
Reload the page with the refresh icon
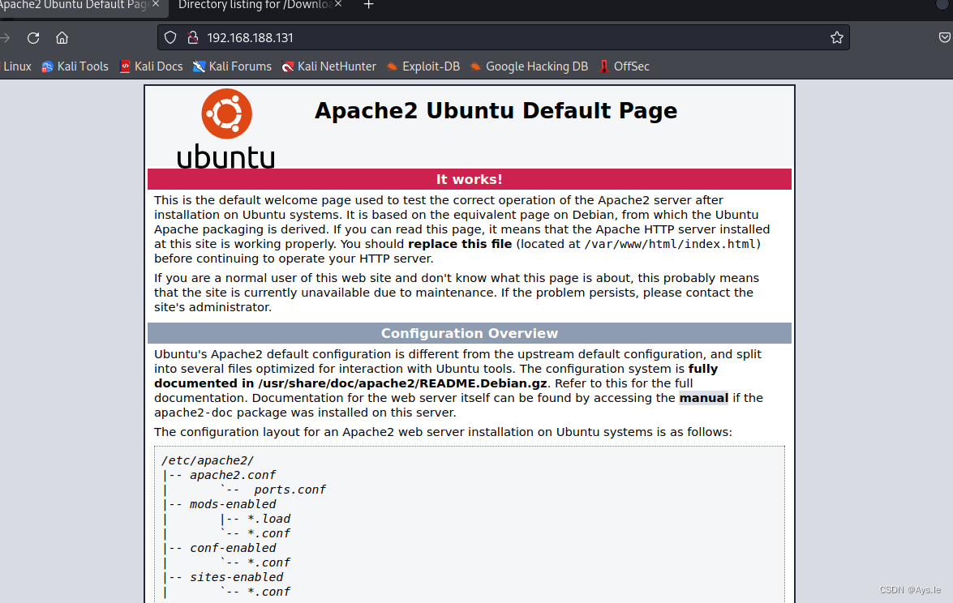[33, 37]
